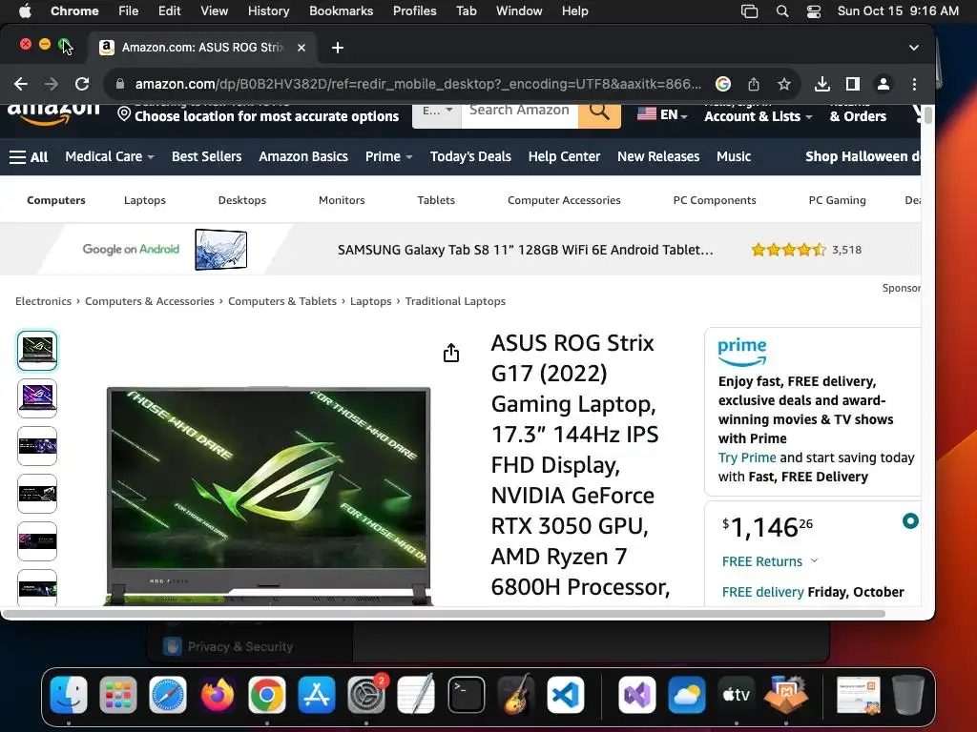Open Traditional Laptops breadcrumb

click(x=455, y=301)
